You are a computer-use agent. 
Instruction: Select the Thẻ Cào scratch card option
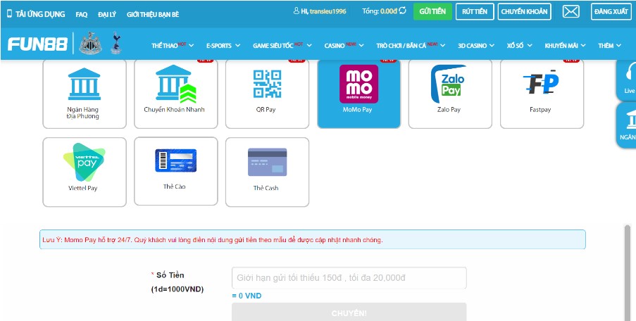click(x=175, y=171)
